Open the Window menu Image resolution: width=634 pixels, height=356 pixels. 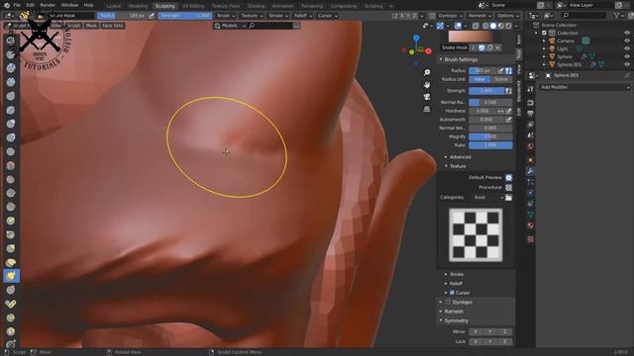click(x=69, y=5)
